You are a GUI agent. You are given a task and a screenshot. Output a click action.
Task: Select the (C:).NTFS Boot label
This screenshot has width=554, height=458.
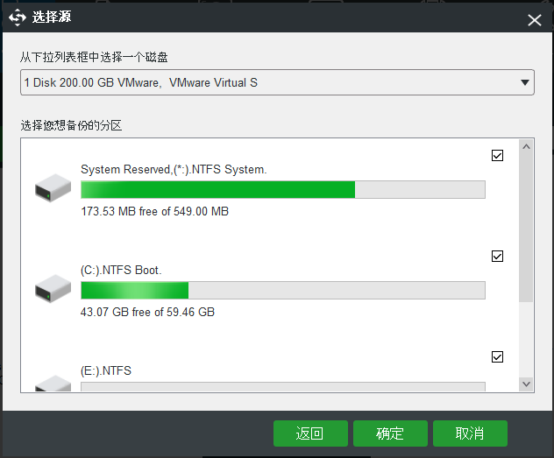click(121, 271)
